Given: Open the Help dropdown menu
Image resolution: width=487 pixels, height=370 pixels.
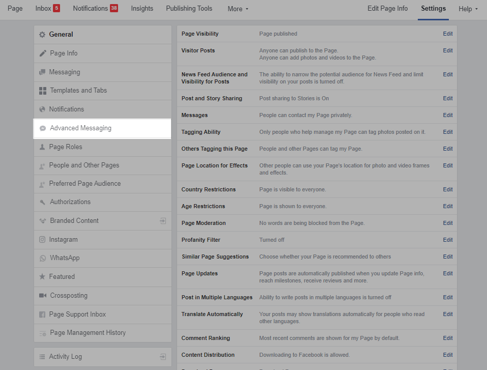Looking at the screenshot, I should click(x=468, y=9).
